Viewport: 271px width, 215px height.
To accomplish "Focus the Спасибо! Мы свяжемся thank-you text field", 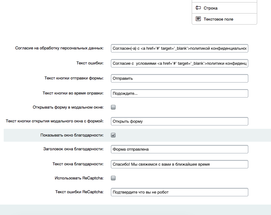I will [179, 164].
